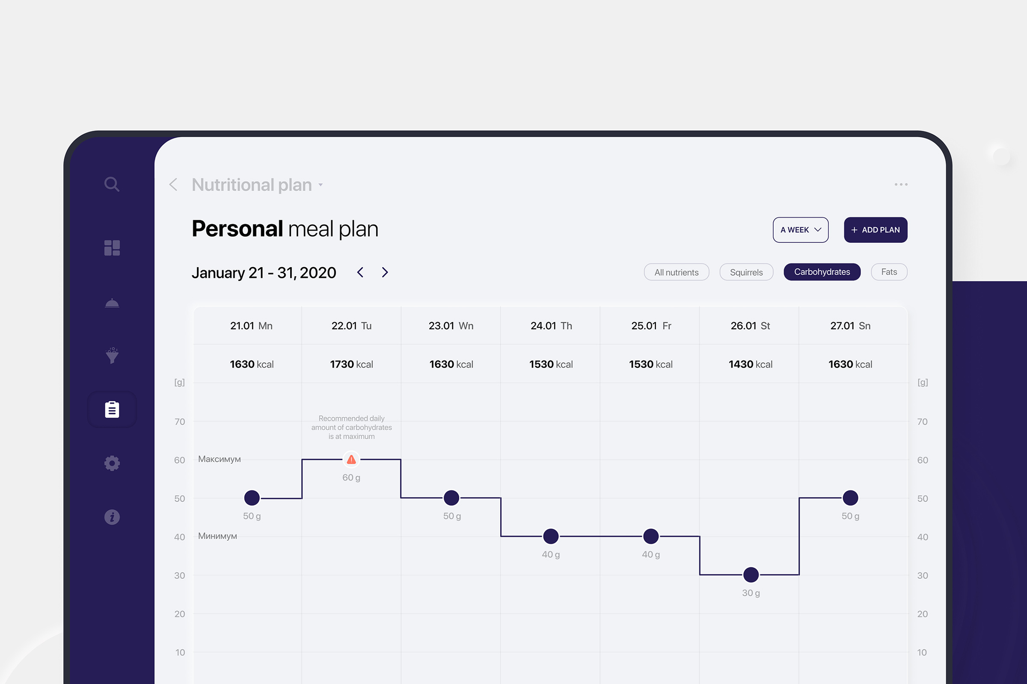Select the Carbohydrates tab
This screenshot has width=1027, height=684.
tap(822, 272)
